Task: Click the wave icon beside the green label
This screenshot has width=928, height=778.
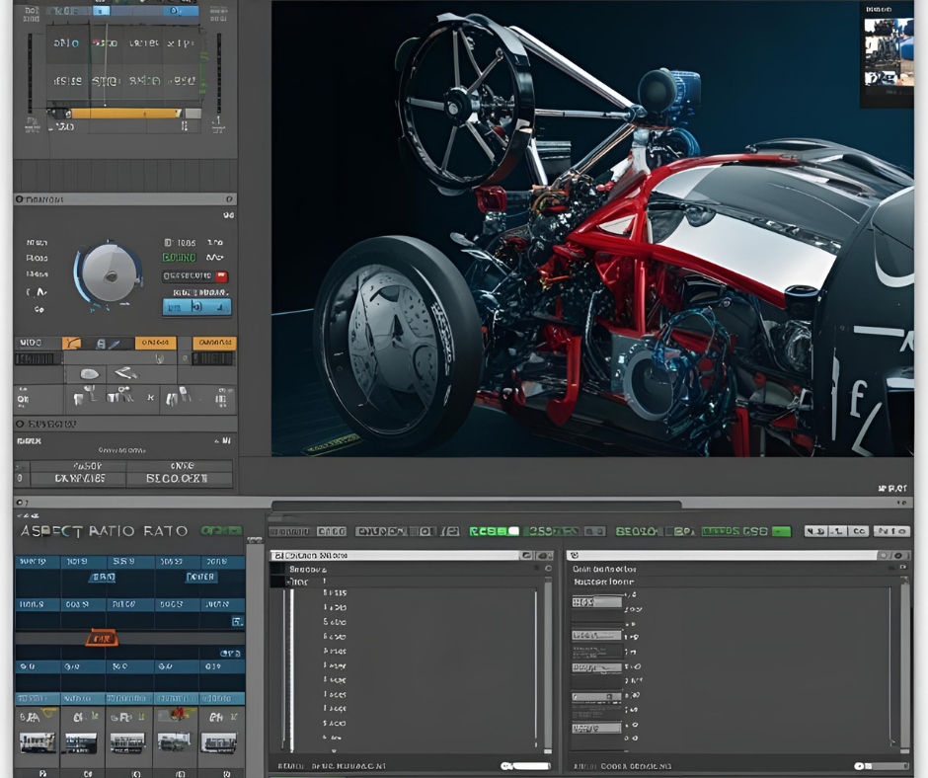Action: click(x=214, y=258)
